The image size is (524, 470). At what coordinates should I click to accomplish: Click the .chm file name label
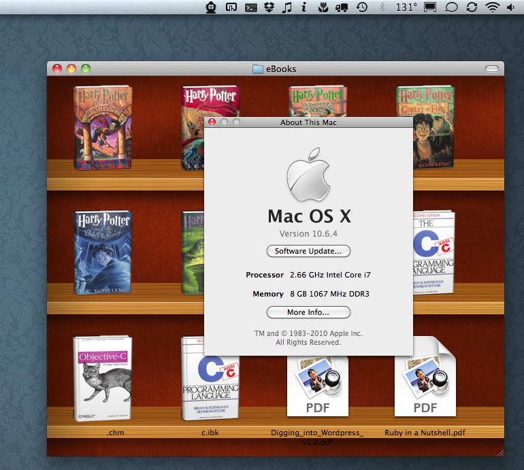click(x=116, y=433)
